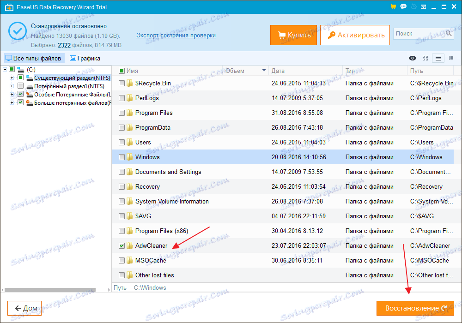Click the (C:) drive icon in tree
The height and width of the screenshot is (323, 462).
[21, 69]
